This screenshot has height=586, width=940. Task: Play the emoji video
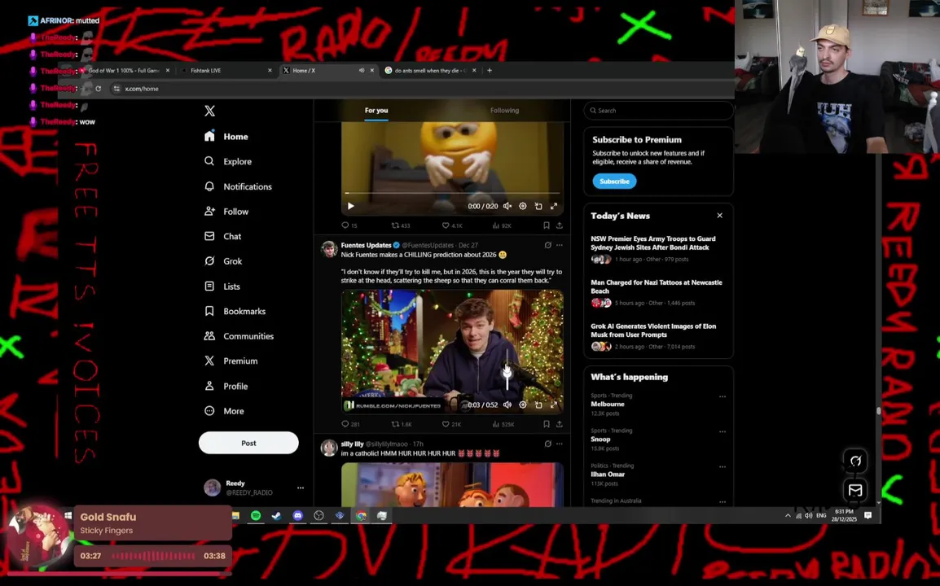[351, 206]
